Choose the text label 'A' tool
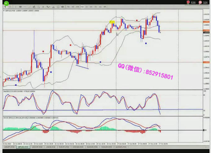Image resolution: width=211 pixels, height=153 pixels. coord(43,7)
